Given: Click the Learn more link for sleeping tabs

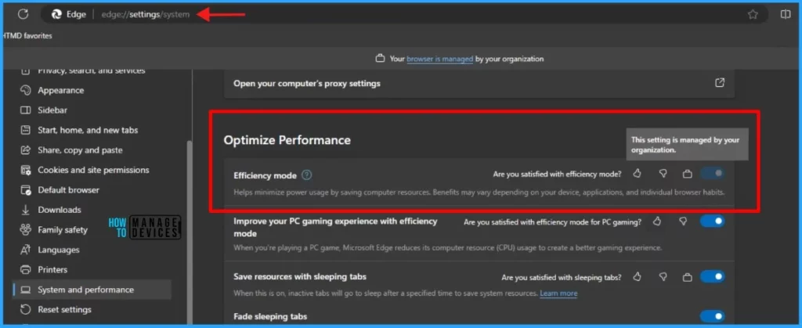Looking at the screenshot, I should pos(558,294).
